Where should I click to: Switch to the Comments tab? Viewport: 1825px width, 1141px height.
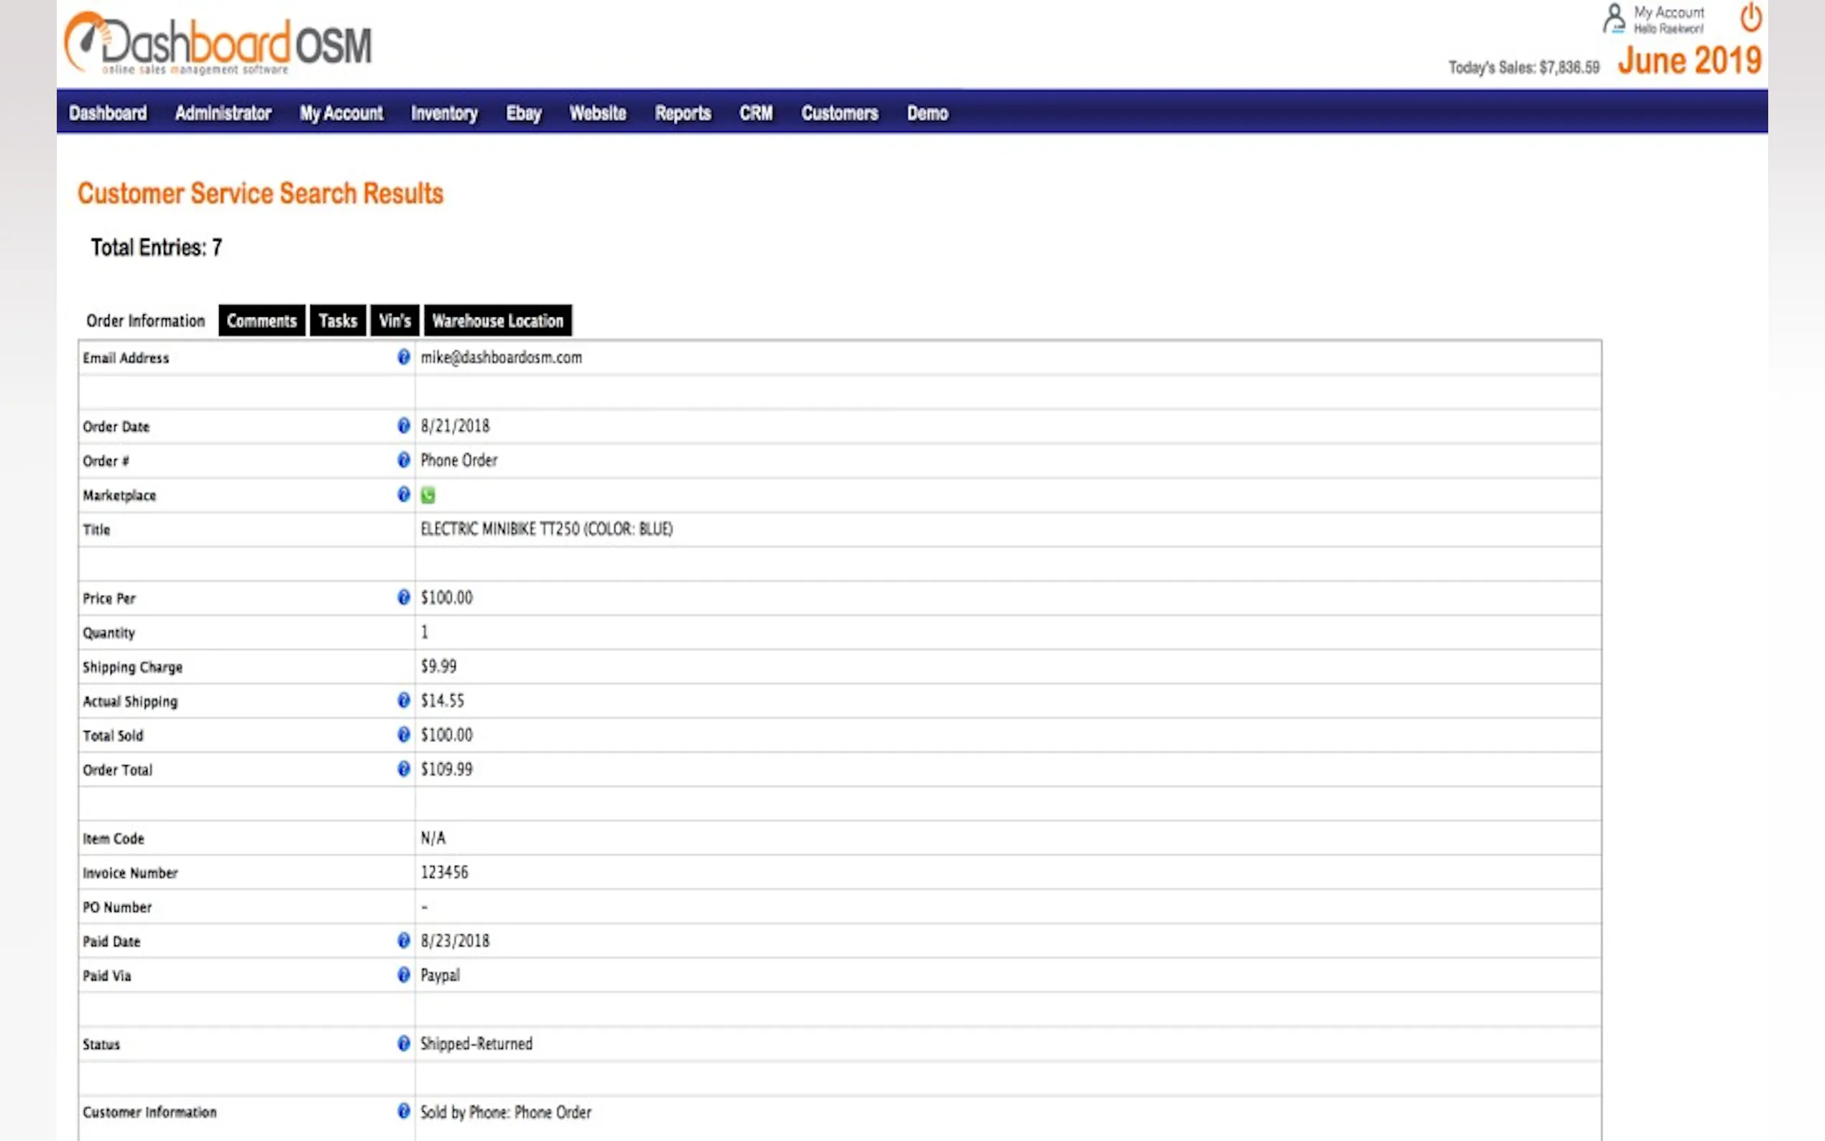[262, 320]
